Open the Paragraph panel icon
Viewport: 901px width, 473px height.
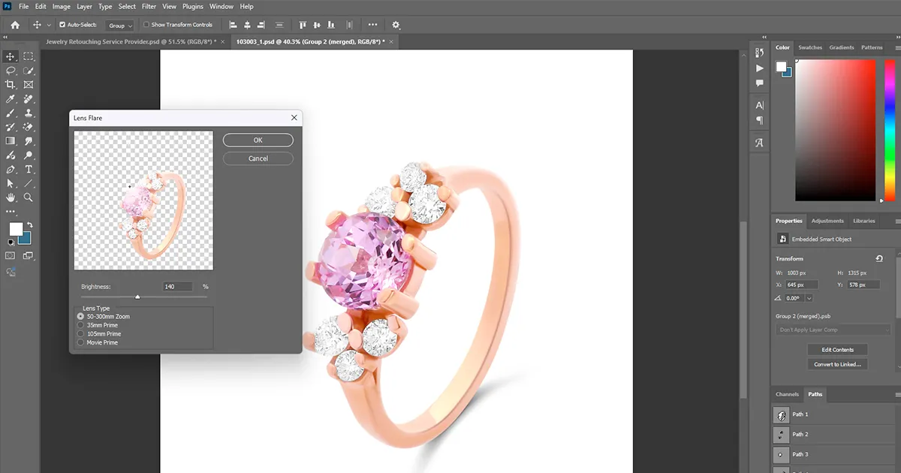760,120
